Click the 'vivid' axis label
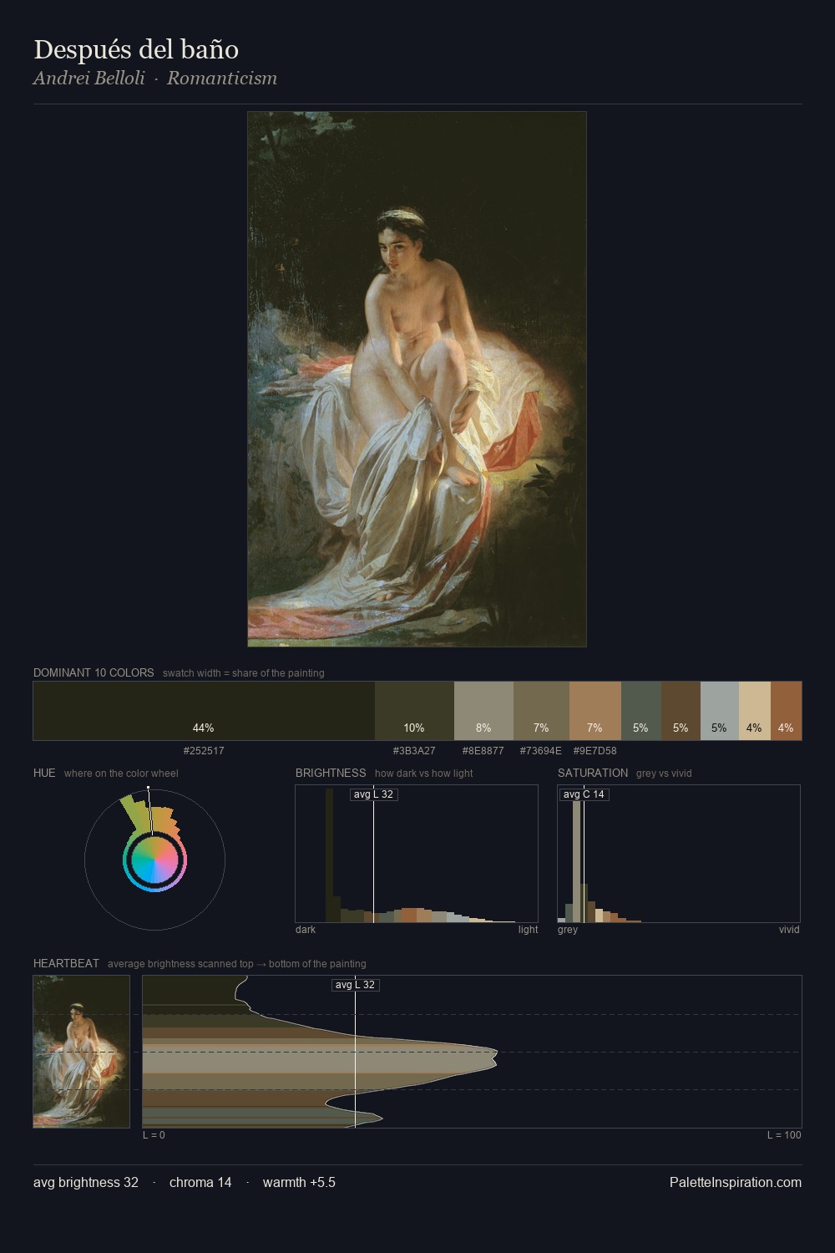835x1253 pixels. tap(789, 930)
